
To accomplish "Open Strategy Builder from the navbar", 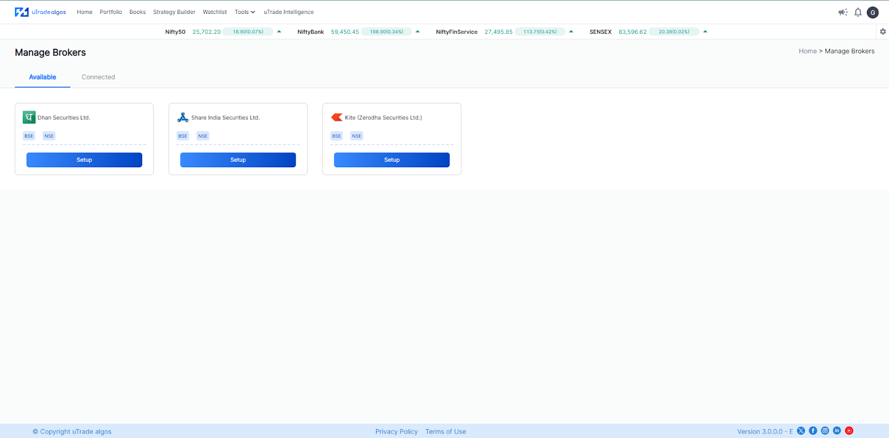I will coord(174,12).
